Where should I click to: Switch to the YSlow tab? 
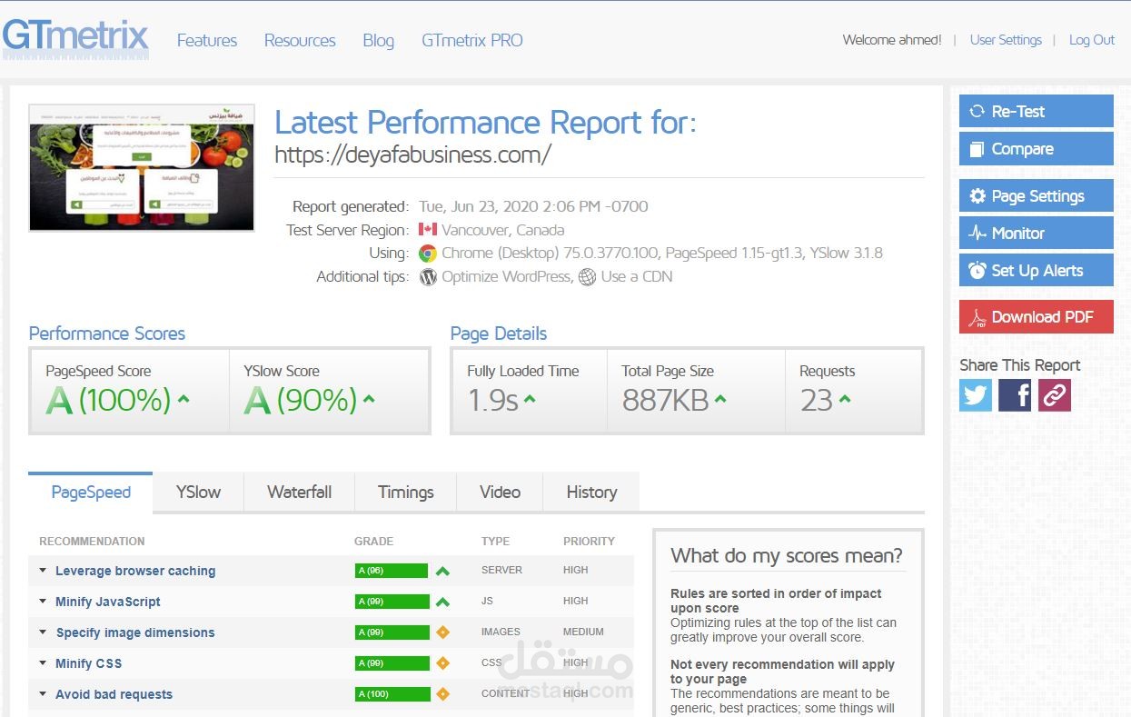click(x=198, y=493)
